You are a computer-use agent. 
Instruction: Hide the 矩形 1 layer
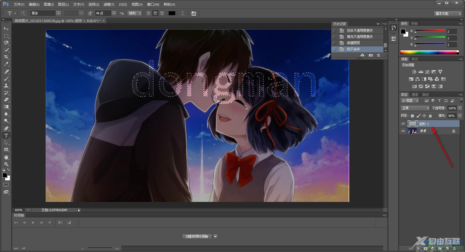tap(403, 124)
